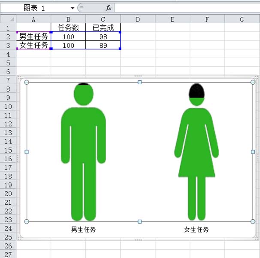Screen dimensions: 260x258
Task: Click chart axis label 男生任务
Action: tap(83, 229)
